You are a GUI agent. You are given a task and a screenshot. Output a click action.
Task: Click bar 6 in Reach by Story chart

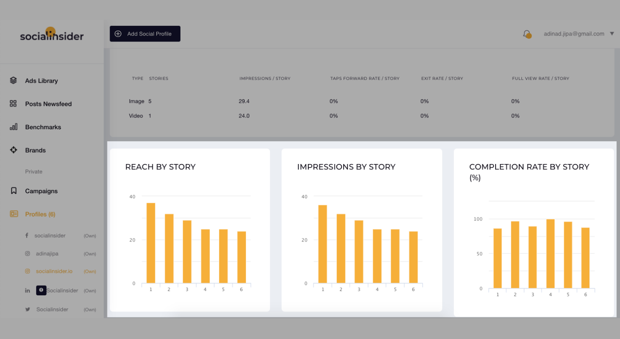pyautogui.click(x=242, y=258)
